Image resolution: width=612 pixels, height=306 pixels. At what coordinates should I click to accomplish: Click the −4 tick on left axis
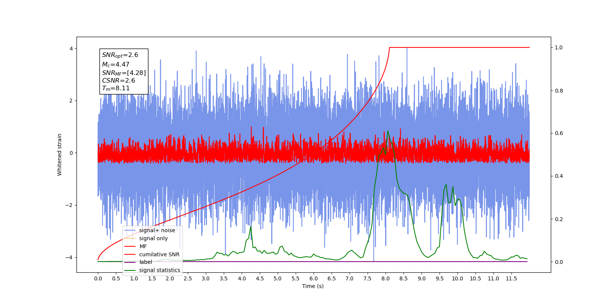(69, 257)
